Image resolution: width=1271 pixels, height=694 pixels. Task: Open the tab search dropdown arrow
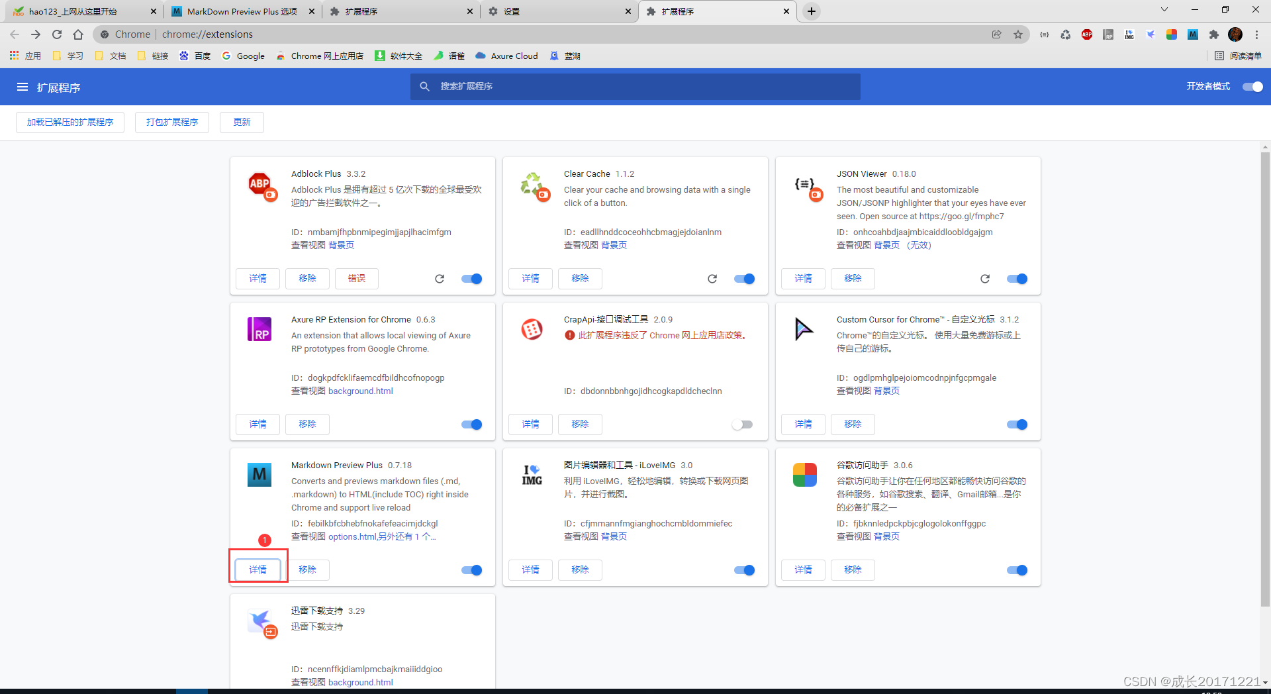coord(1164,9)
